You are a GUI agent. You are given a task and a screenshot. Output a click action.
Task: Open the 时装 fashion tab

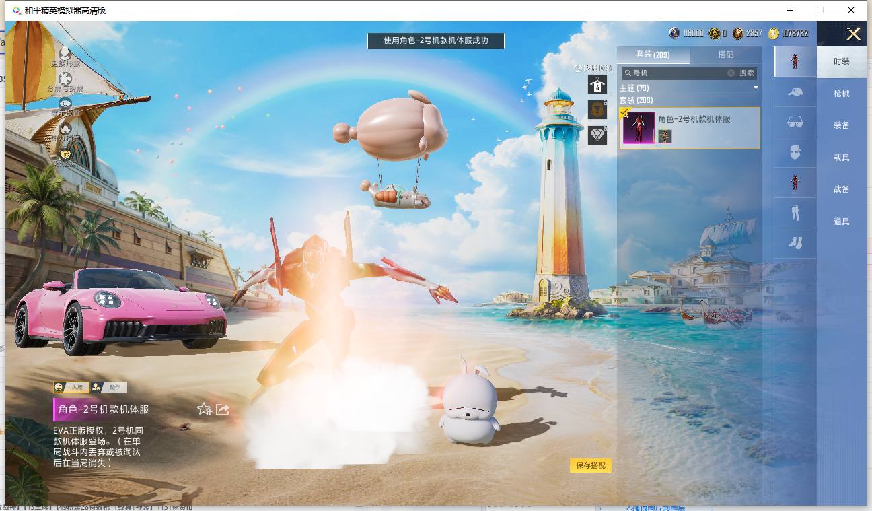click(842, 61)
